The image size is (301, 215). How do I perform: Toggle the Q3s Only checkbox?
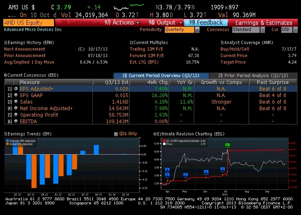coord(116,134)
